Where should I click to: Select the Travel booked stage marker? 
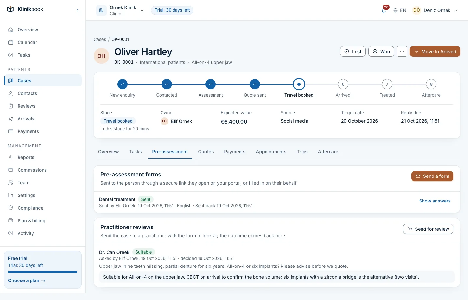click(x=299, y=84)
